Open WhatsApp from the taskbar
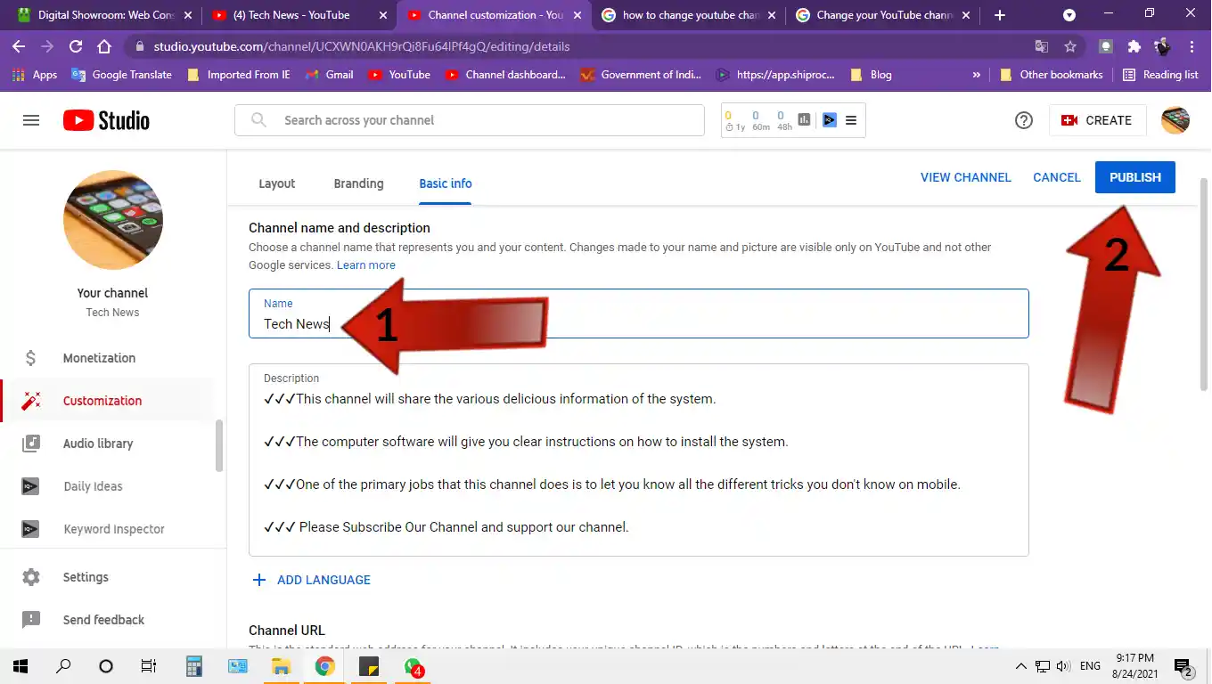Screen dimensions: 1212x684 click(413, 666)
